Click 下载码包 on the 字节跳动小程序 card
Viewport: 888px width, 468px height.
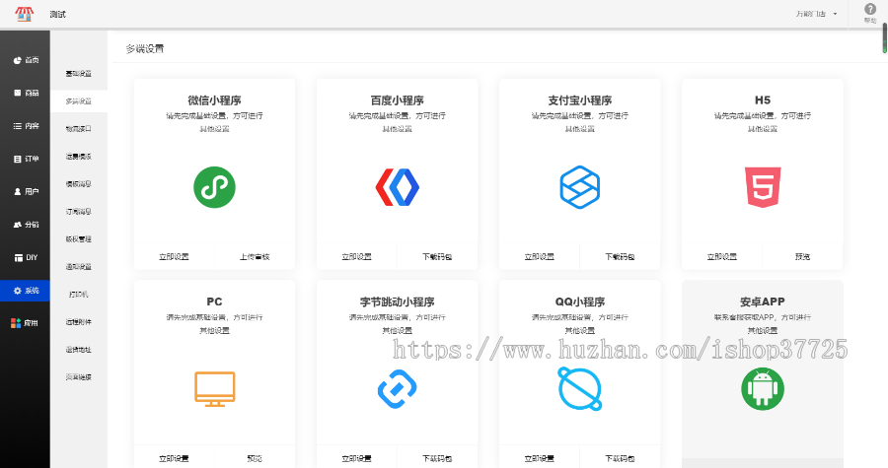[437, 458]
